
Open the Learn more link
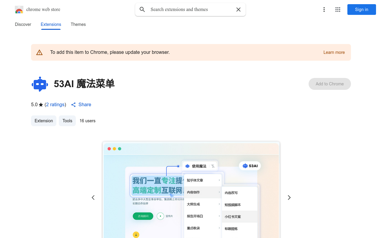(334, 52)
